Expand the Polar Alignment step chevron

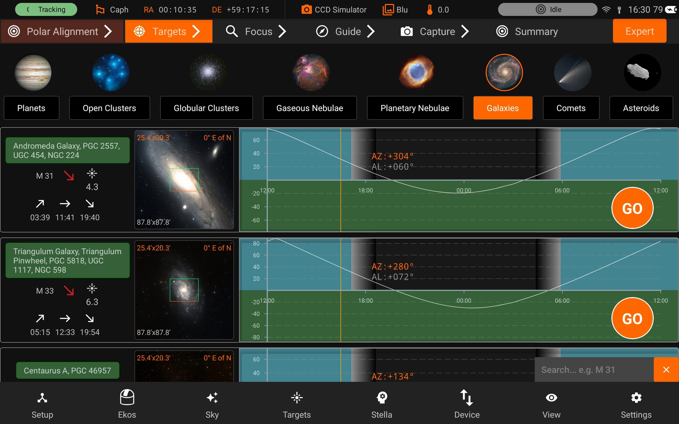point(108,31)
